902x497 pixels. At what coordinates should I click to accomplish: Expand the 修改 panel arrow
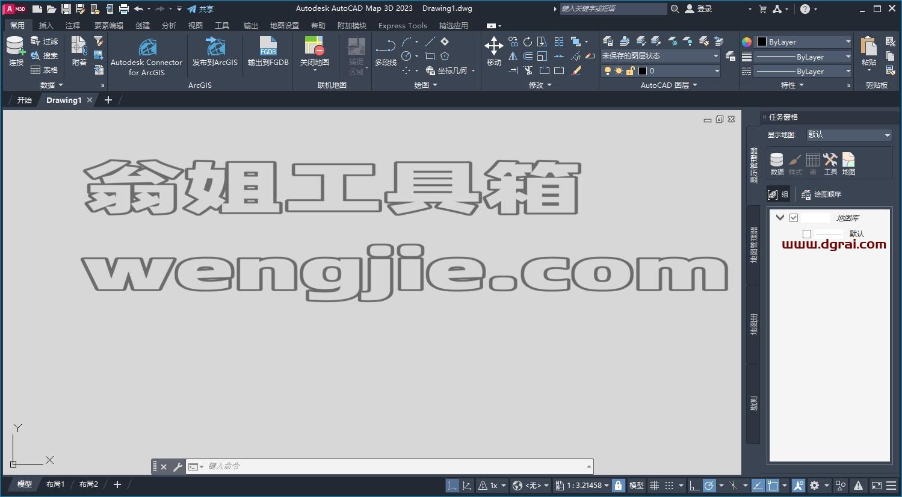point(549,85)
